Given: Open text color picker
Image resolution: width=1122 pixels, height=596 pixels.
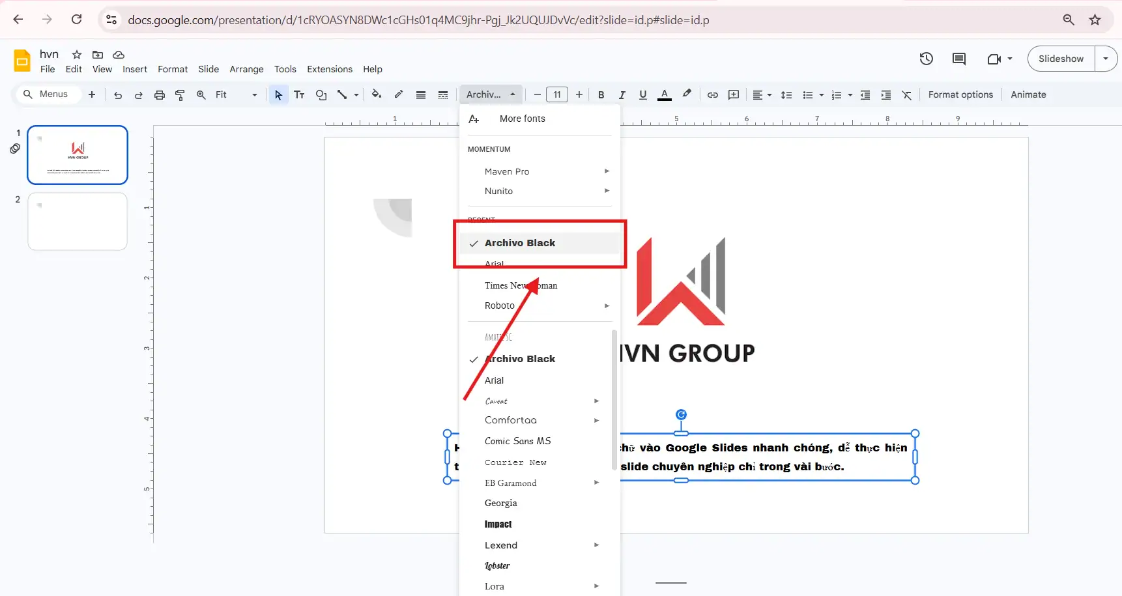Looking at the screenshot, I should [665, 95].
